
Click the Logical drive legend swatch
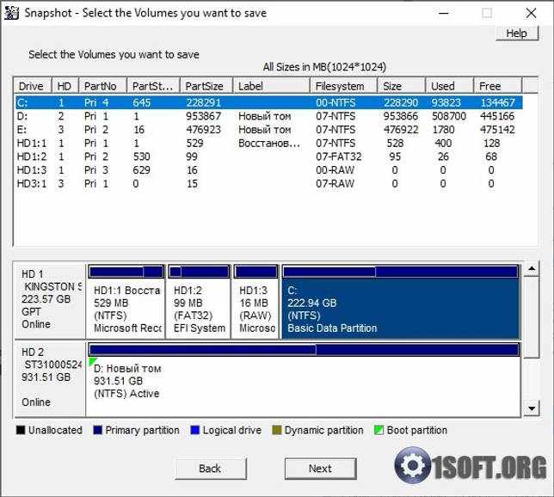tap(195, 430)
